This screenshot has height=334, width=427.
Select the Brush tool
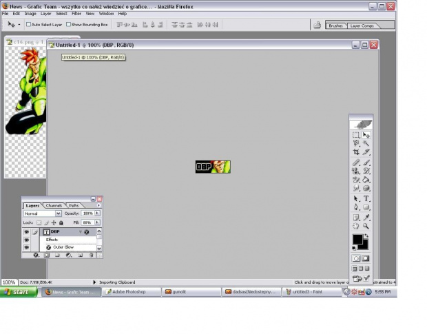coord(366,163)
